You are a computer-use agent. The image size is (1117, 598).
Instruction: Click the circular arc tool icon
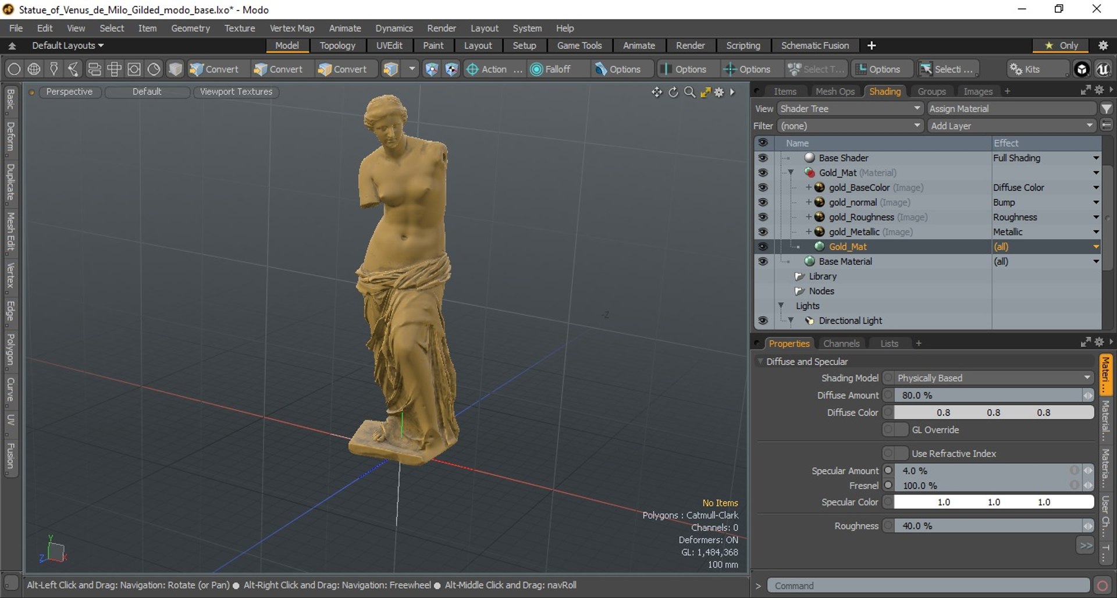pos(154,69)
